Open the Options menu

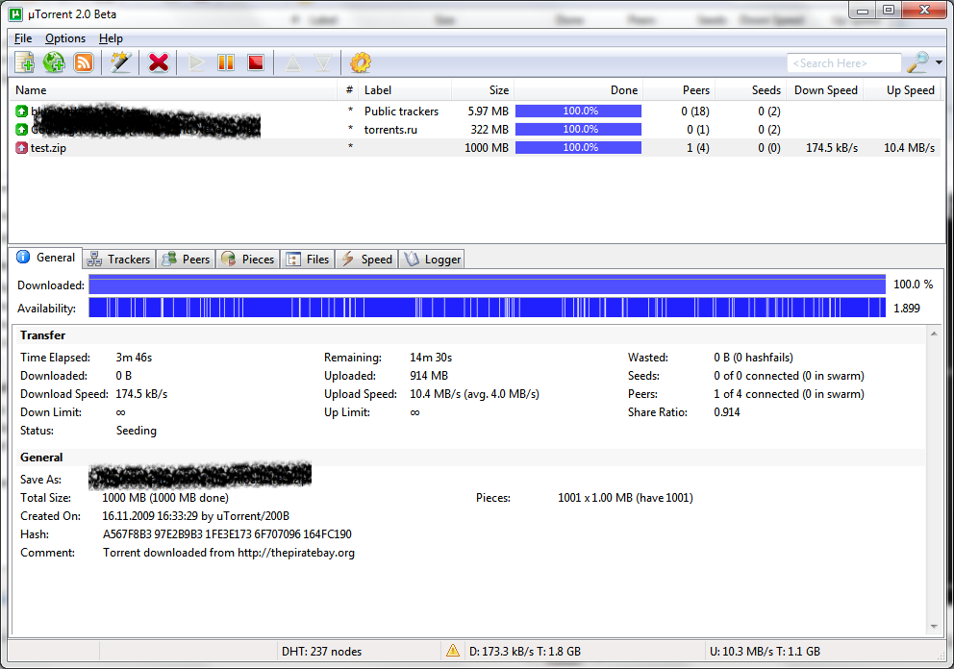point(65,38)
